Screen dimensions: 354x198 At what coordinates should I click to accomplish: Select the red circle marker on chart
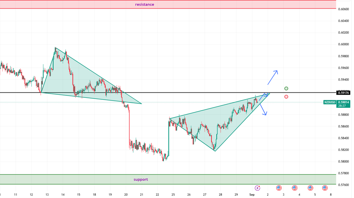coord(286,97)
